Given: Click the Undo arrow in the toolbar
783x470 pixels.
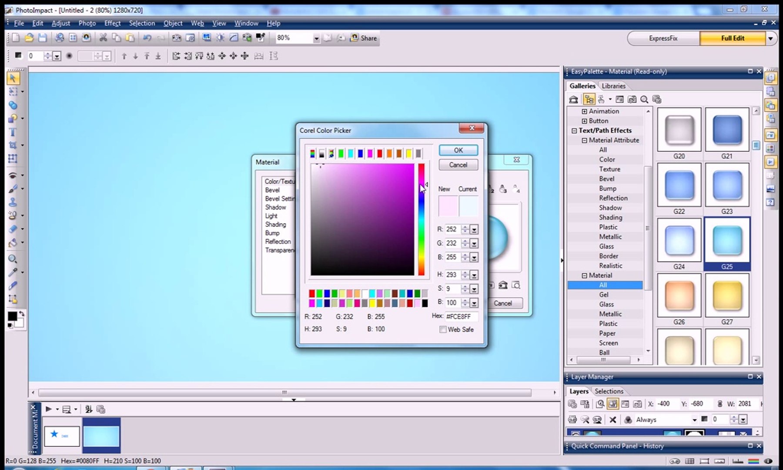Looking at the screenshot, I should (x=147, y=38).
